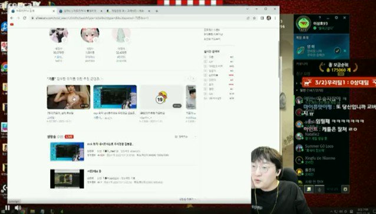The width and height of the screenshot is (376, 214).
Task: Mute the video with the speaker icon
Action: pos(18,208)
